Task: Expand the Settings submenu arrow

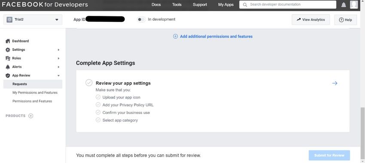Action: (58, 49)
